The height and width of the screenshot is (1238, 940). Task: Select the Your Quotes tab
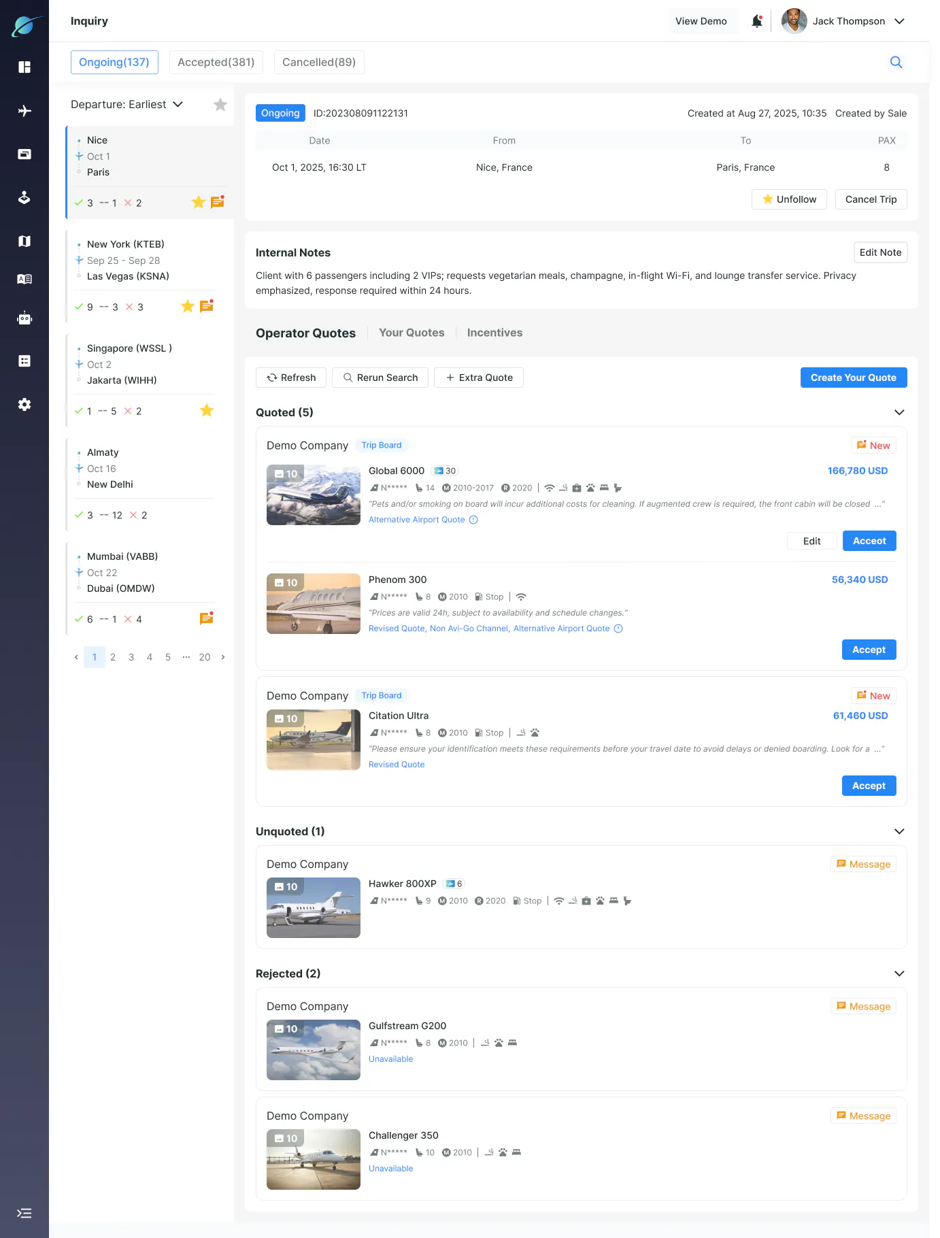point(412,333)
